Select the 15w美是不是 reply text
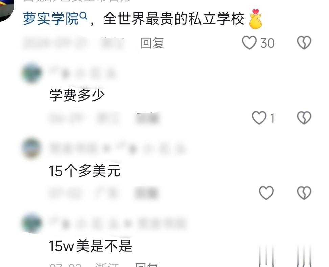The image size is (329, 267). (90, 246)
